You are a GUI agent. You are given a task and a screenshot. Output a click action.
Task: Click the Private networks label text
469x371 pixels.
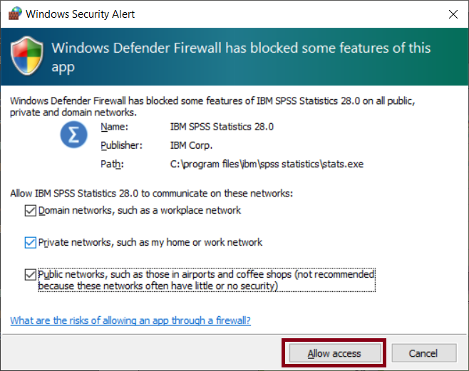click(150, 242)
